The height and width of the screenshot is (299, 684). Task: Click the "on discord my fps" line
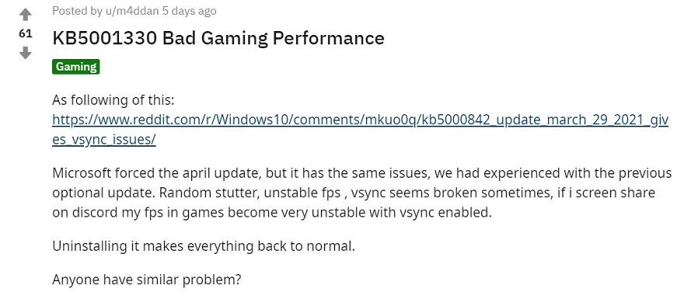click(x=272, y=213)
